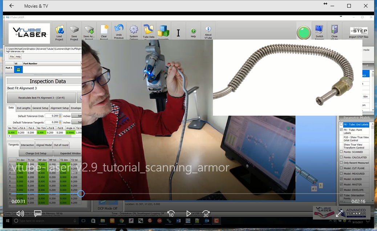Click the Expanded Window button
This screenshot has width=377, height=231.
tap(68, 153)
